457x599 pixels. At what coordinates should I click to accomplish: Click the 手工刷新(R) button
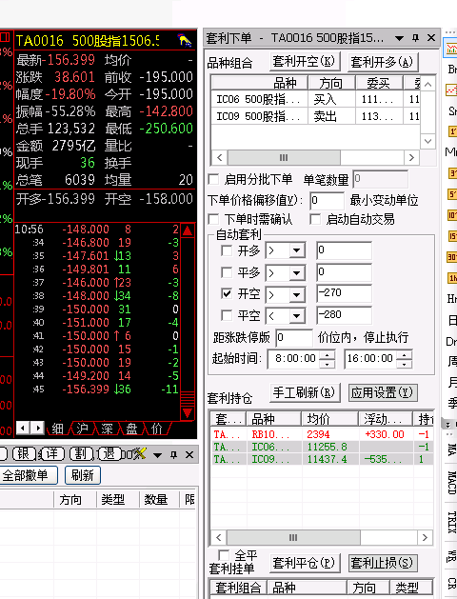pyautogui.click(x=305, y=392)
